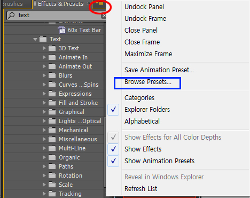
Task: Clear the search field with the X icon
Action: (104, 16)
